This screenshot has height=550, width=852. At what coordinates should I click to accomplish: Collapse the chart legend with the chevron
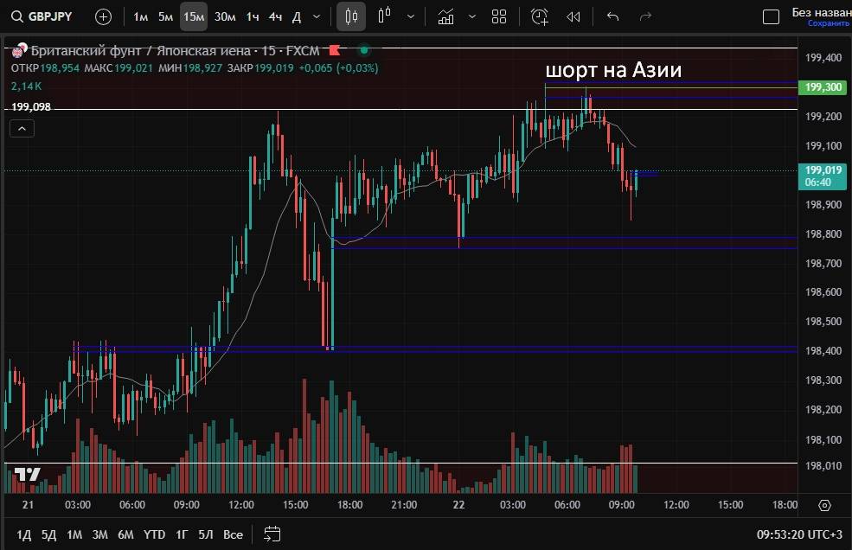(22, 129)
